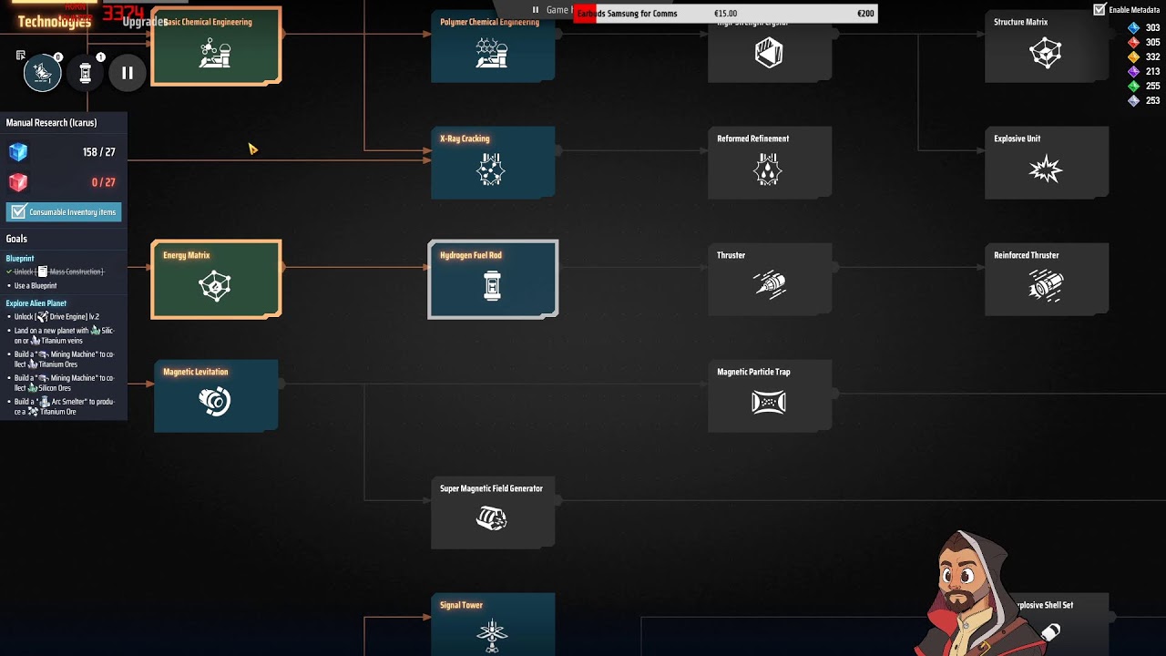Switch to the Technologies tab
Image resolution: width=1166 pixels, height=656 pixels.
click(x=55, y=22)
